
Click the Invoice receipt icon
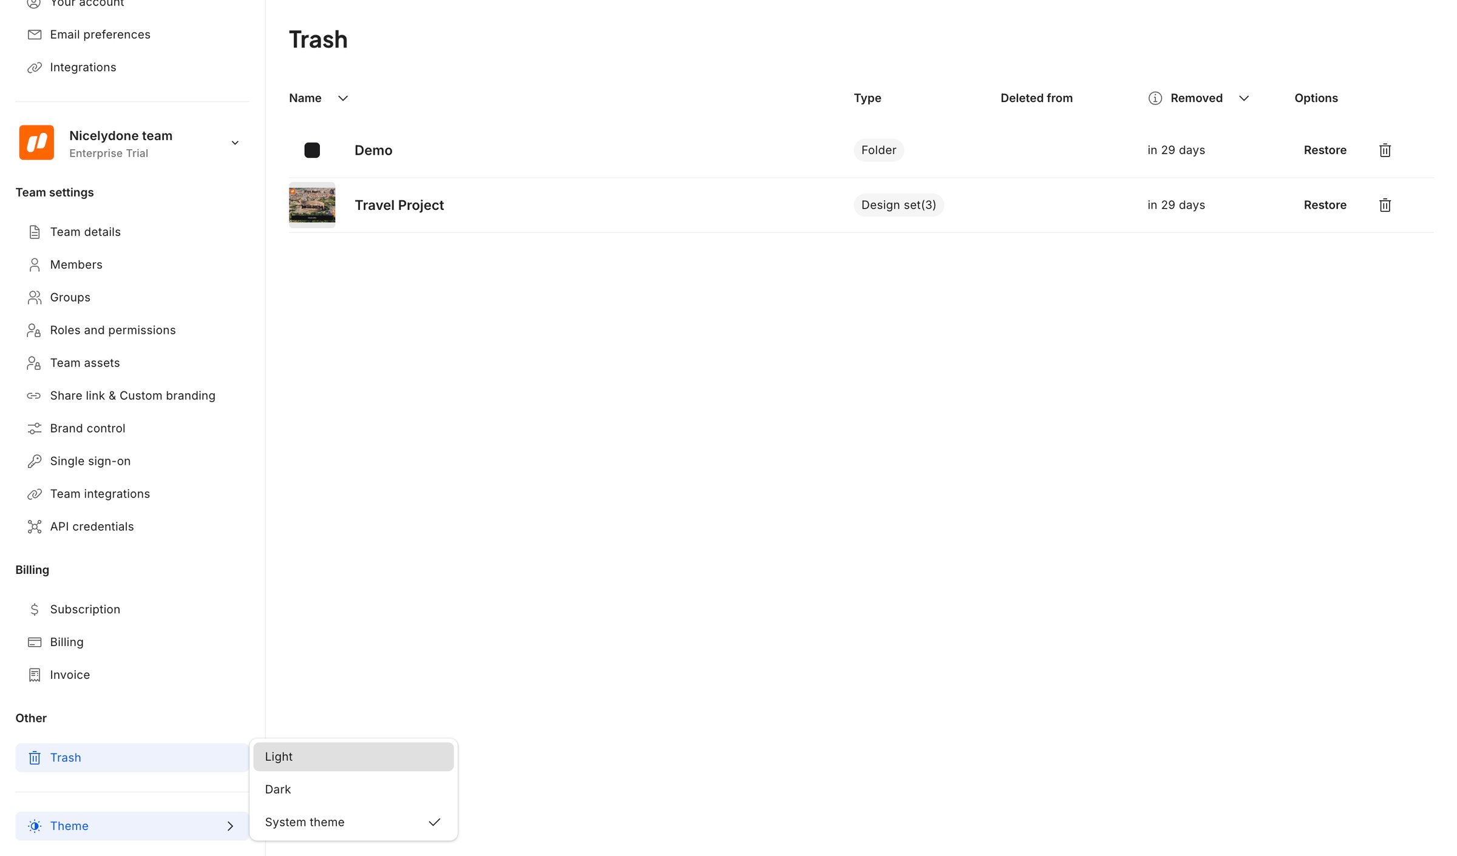point(35,675)
